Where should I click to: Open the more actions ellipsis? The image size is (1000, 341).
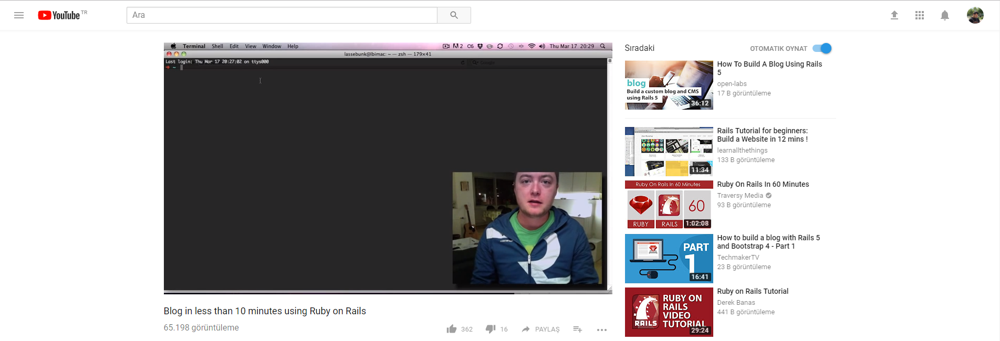click(x=602, y=329)
